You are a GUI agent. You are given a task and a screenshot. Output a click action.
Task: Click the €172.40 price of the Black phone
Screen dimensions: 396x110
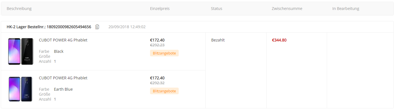point(157,40)
